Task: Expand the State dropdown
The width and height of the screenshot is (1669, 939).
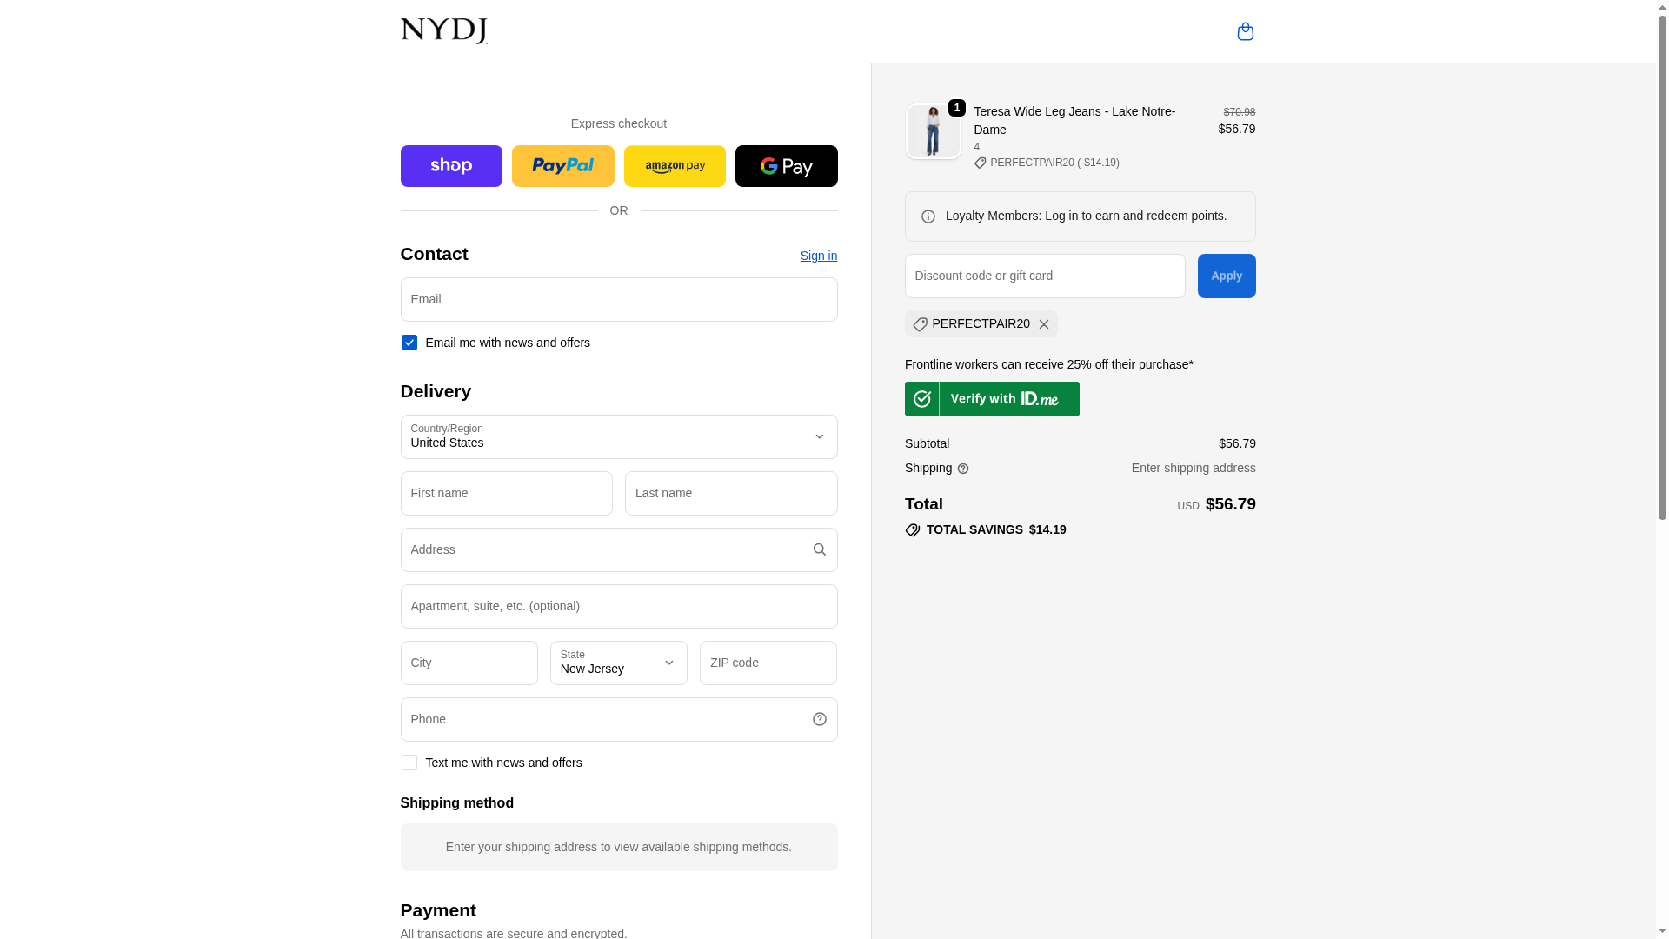Action: point(618,663)
